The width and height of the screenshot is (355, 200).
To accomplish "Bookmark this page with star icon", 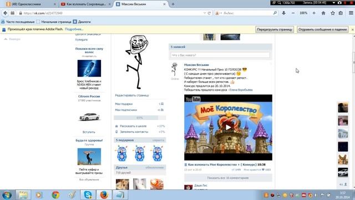I will [x=333, y=13].
